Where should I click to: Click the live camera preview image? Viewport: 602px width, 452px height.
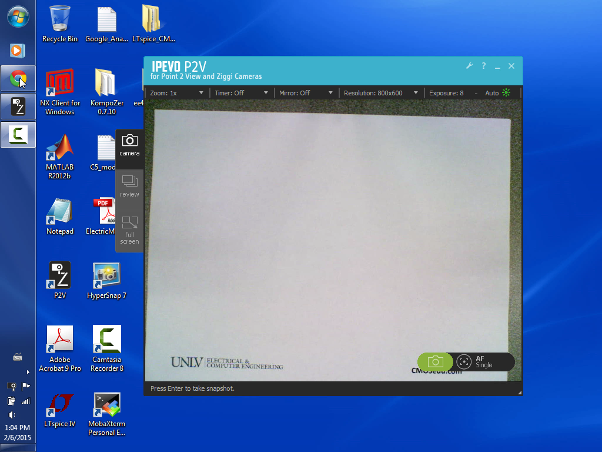pos(333,241)
